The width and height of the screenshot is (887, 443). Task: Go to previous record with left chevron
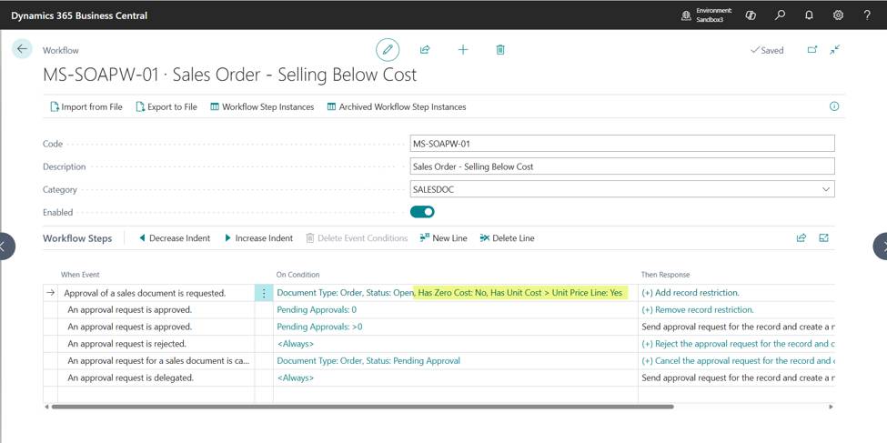tap(5, 246)
